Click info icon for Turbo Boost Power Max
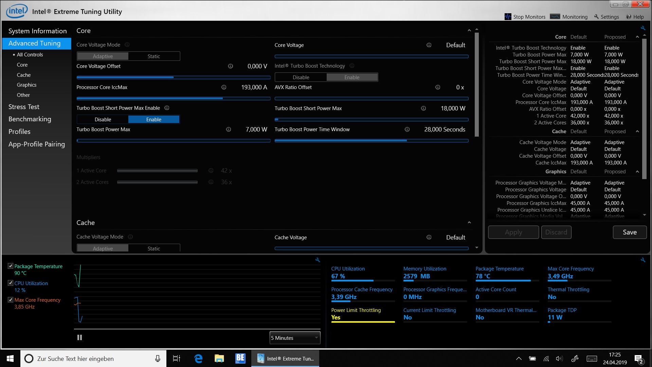Image resolution: width=652 pixels, height=367 pixels. point(229,129)
